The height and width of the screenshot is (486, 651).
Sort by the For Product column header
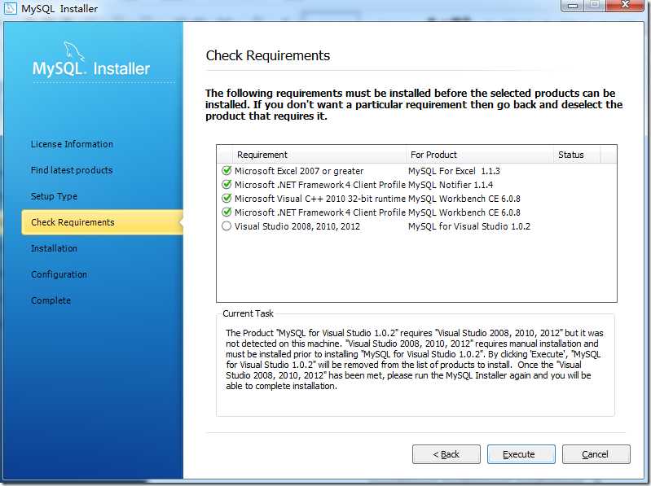(480, 155)
